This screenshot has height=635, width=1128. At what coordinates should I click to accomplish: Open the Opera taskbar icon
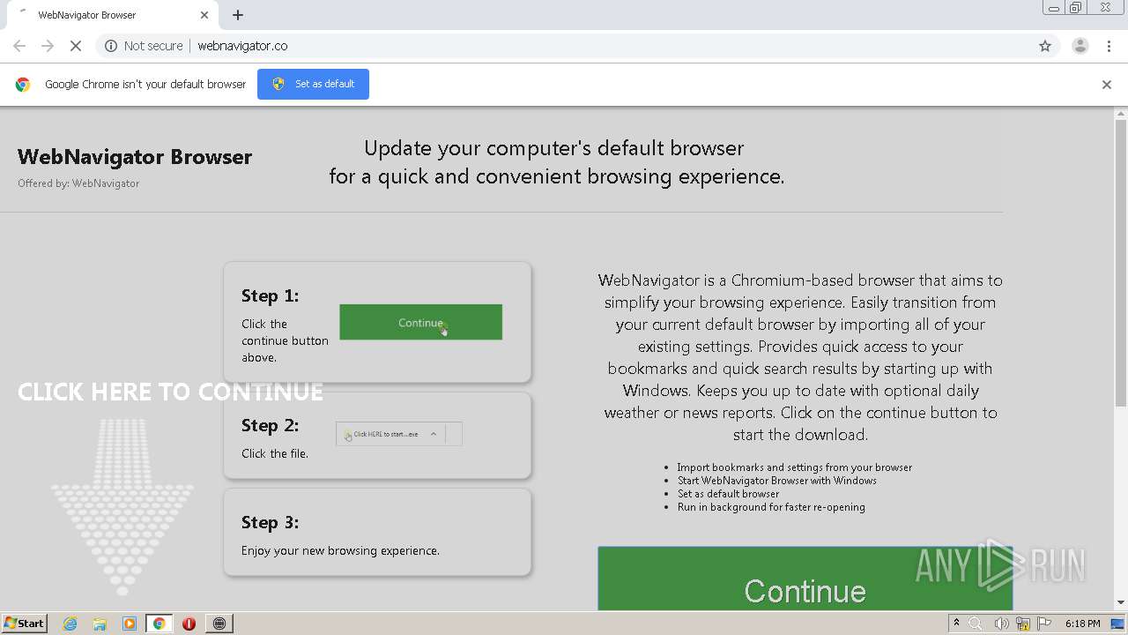tap(189, 624)
